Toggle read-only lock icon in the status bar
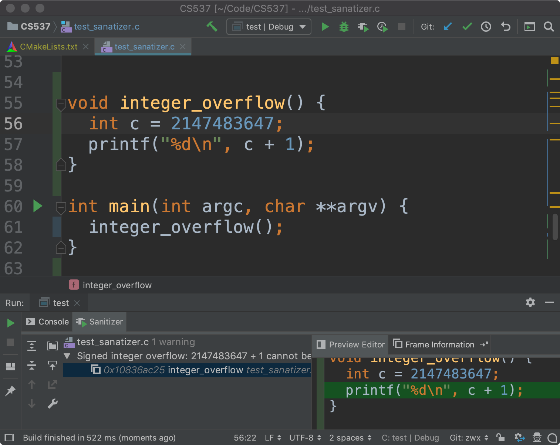Image resolution: width=560 pixels, height=445 pixels. point(500,438)
